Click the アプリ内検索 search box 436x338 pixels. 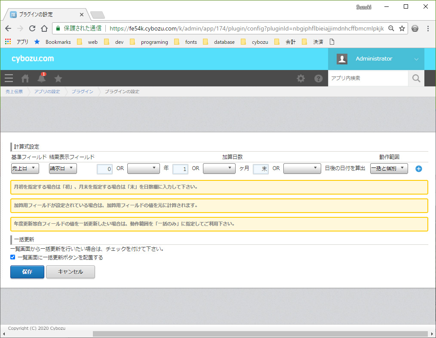click(x=368, y=78)
